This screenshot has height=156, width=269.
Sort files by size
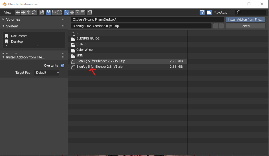(83, 12)
